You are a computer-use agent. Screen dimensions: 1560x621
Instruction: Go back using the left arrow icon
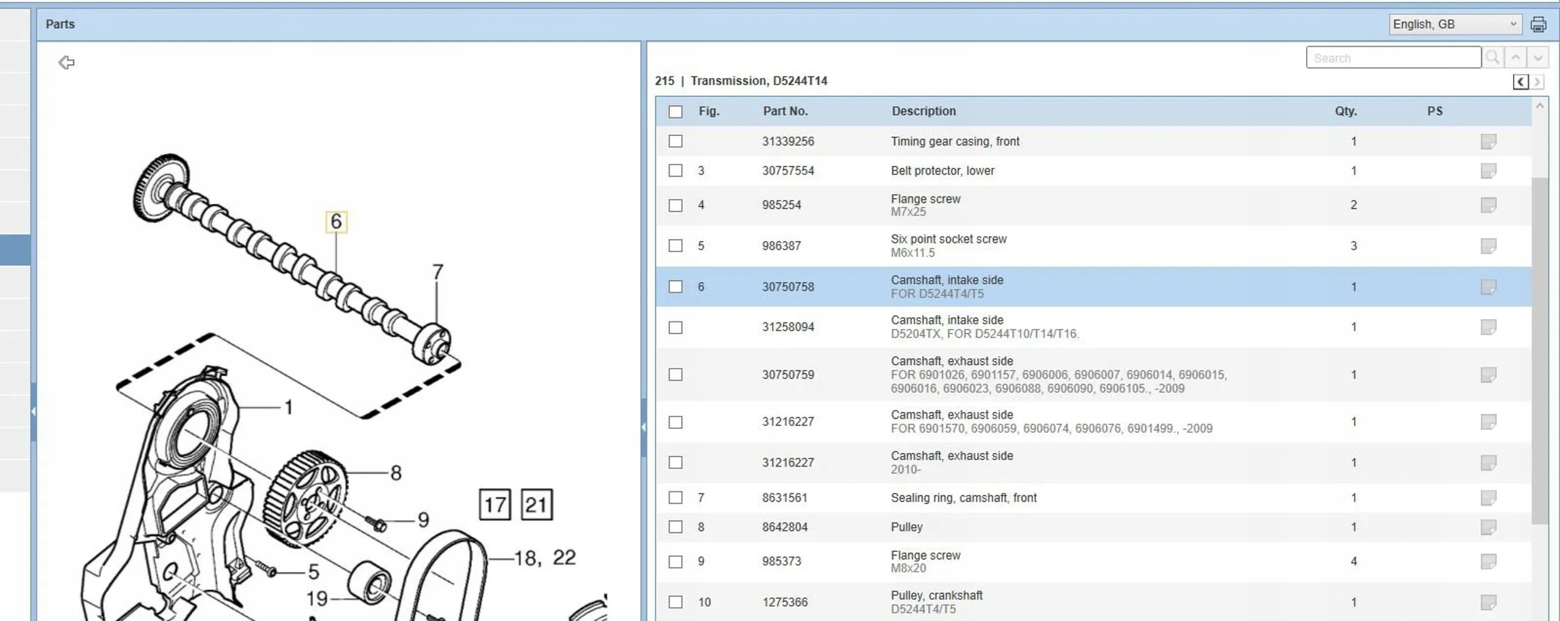tap(66, 62)
